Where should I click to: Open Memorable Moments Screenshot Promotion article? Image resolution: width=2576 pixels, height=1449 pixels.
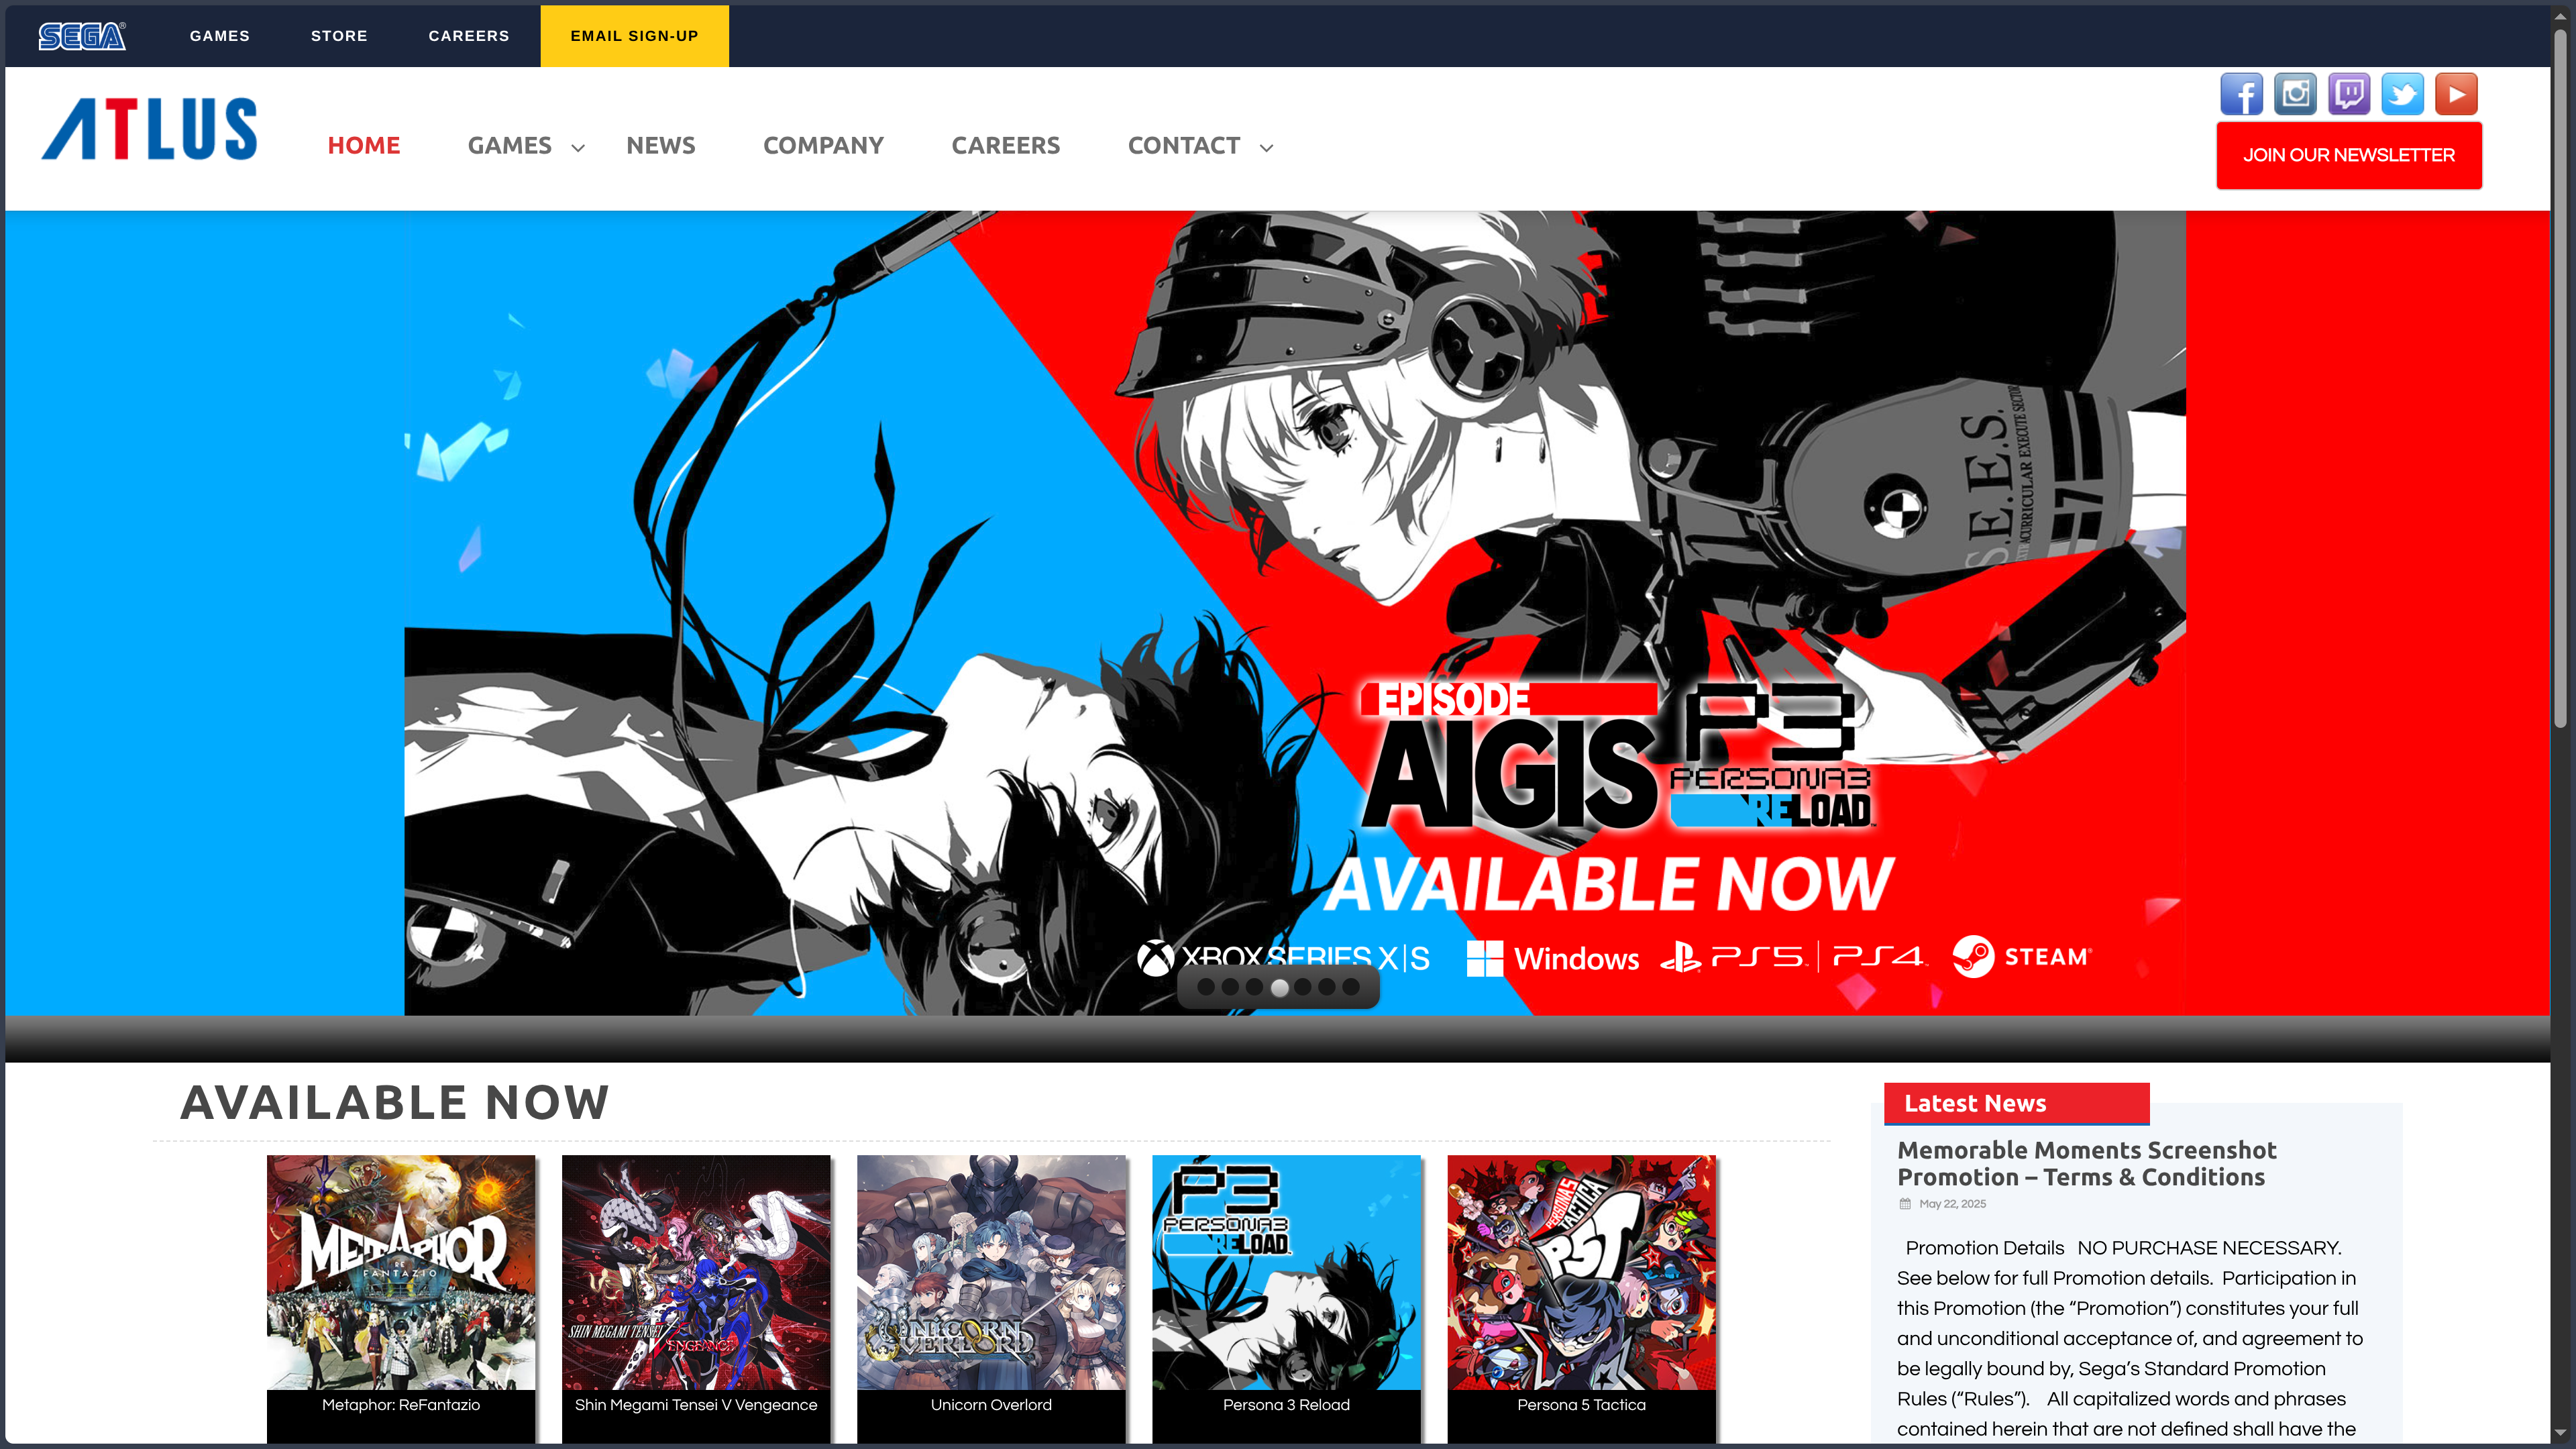tap(2086, 1163)
